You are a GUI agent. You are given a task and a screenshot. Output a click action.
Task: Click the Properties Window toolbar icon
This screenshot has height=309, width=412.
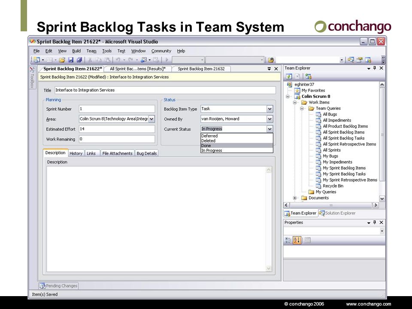coord(360,60)
